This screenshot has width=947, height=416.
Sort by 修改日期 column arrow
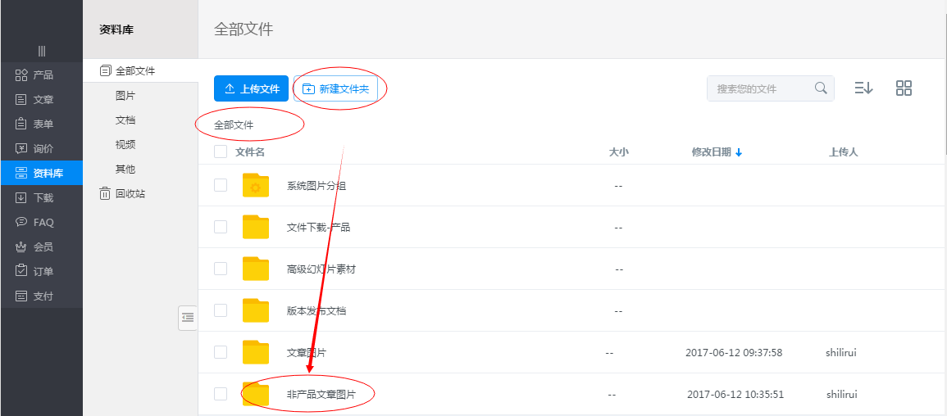(739, 152)
